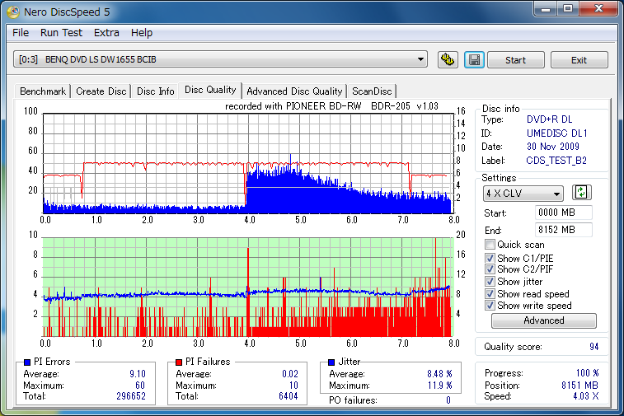This screenshot has width=624, height=416.
Task: Expand the 4 X CLV speed dropdown
Action: coord(523,194)
